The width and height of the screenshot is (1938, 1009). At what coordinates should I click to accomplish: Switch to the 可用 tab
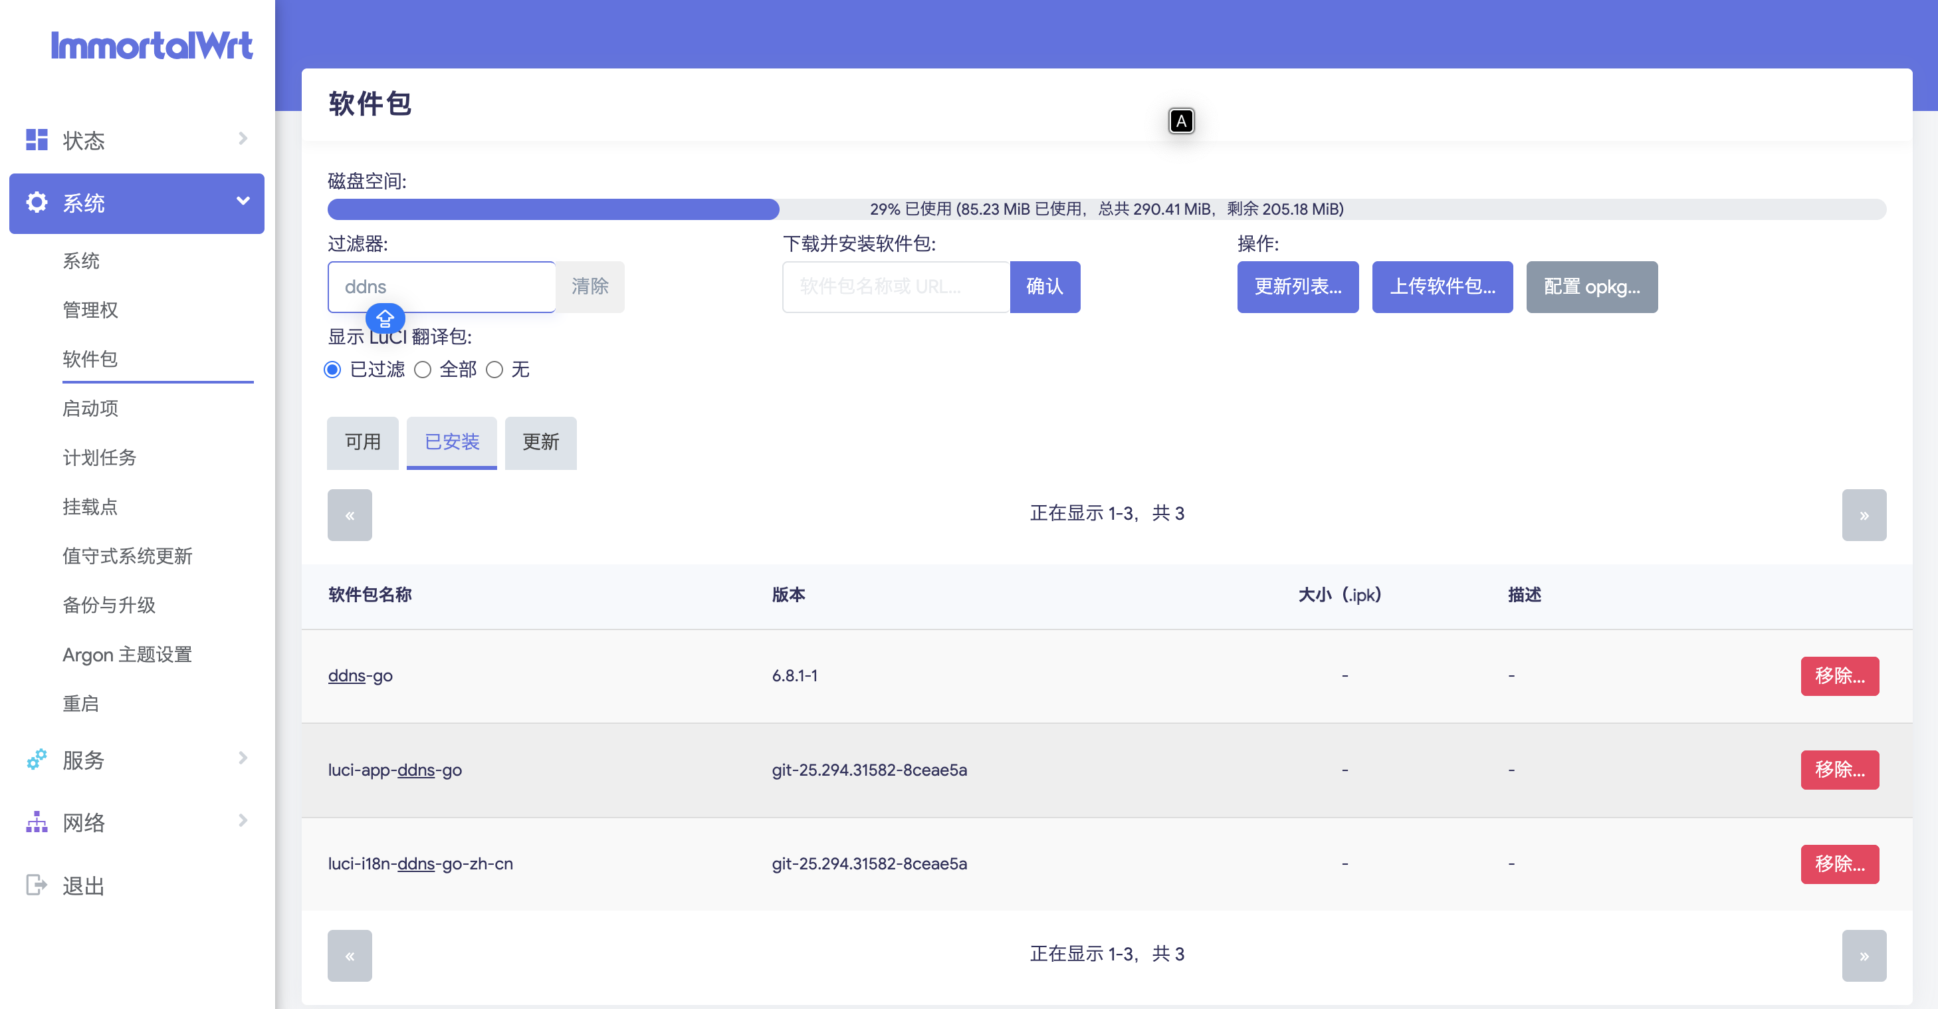tap(363, 443)
